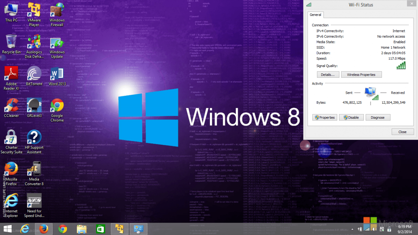Viewport: 418px width, 235px height.
Task: Select the Charter Security Suite desktop icon
Action: click(x=11, y=142)
